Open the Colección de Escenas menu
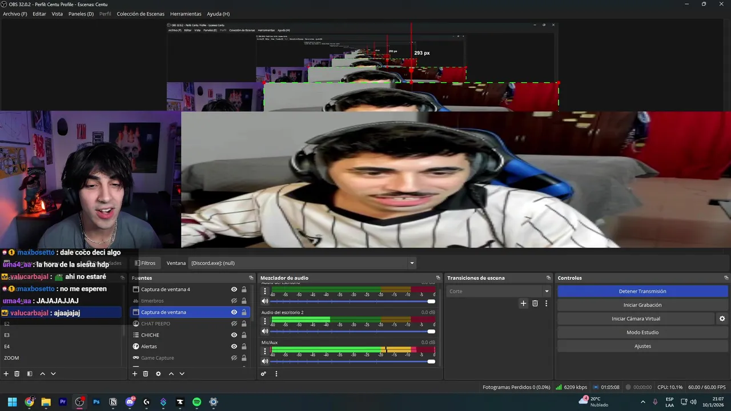731x411 pixels. [140, 14]
